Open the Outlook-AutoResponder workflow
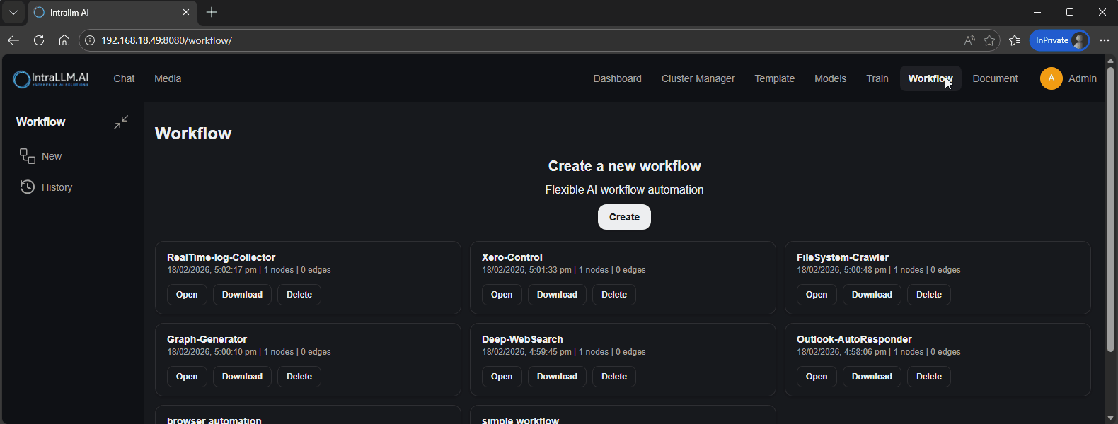This screenshot has height=424, width=1118. [x=817, y=377]
